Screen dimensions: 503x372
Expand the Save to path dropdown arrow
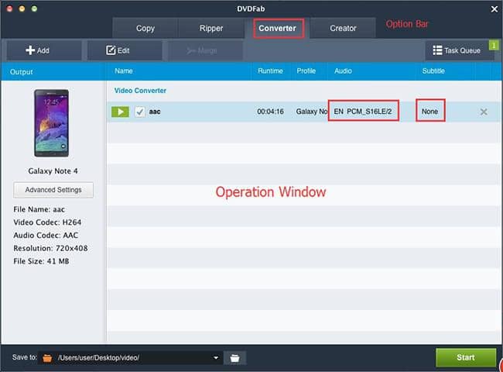[216, 357]
